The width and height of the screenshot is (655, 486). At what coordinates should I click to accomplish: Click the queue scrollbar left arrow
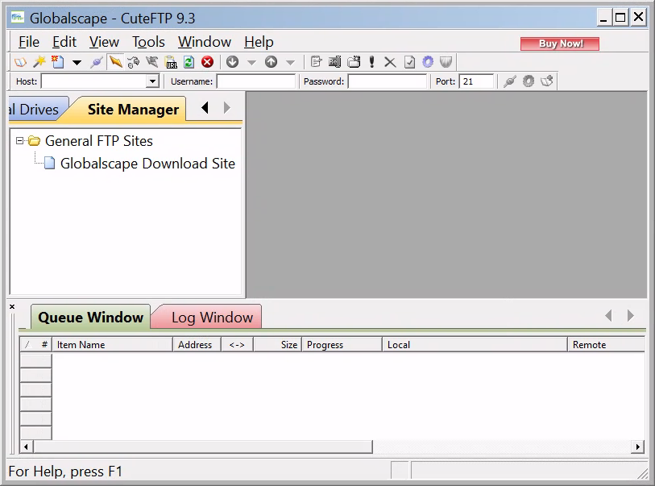coord(27,447)
